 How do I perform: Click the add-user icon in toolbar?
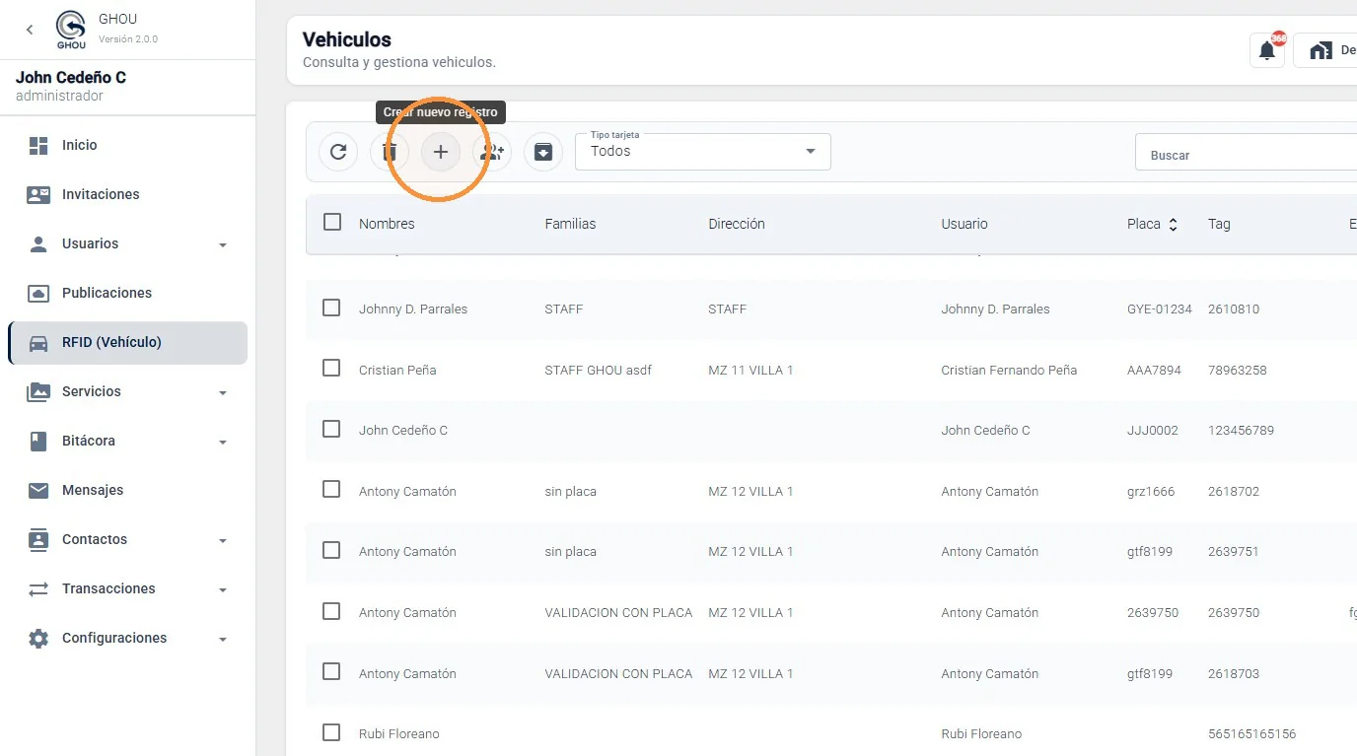pyautogui.click(x=492, y=152)
